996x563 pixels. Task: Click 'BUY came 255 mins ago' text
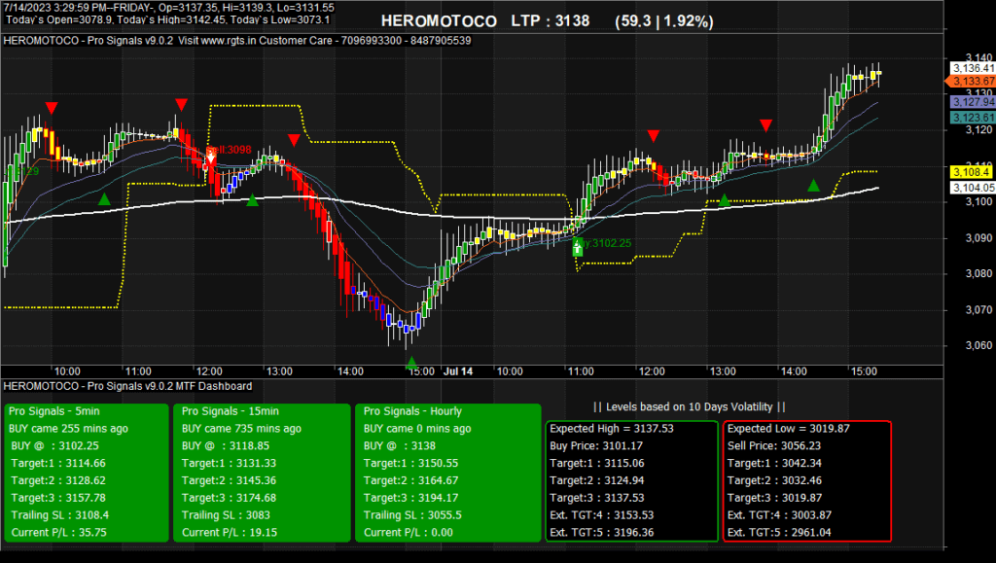pos(69,429)
